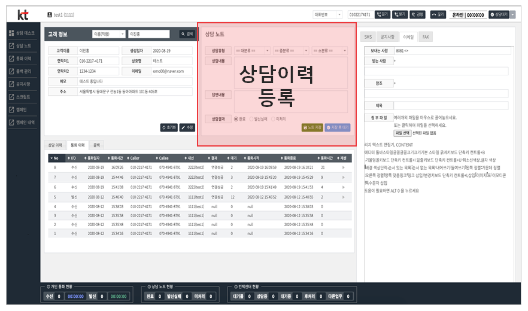The height and width of the screenshot is (311, 528).
Task: Click the 상담대기 status button
Action: 499,14
